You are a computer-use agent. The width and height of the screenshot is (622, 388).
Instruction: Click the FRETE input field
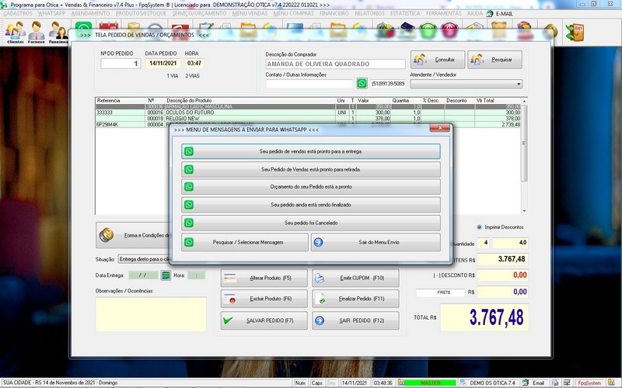[440, 293]
